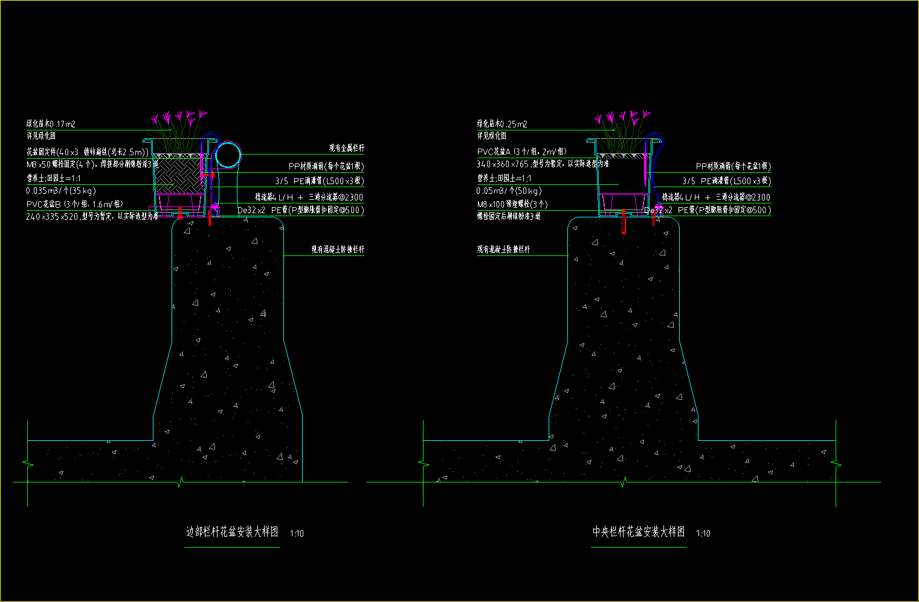This screenshot has width=919, height=602.
Task: Click the 螺栓固定后刷银粉漆3道 note
Action: pos(508,216)
